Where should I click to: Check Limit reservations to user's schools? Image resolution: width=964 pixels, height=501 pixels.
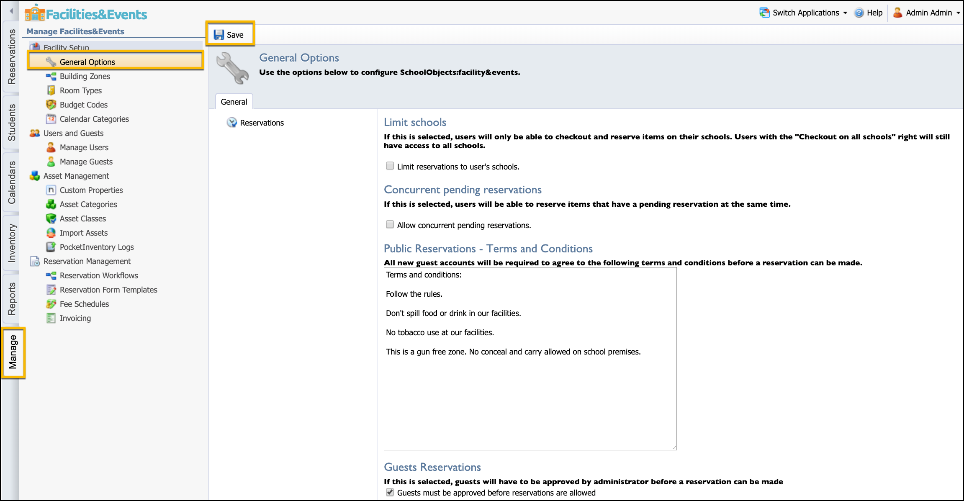click(390, 166)
